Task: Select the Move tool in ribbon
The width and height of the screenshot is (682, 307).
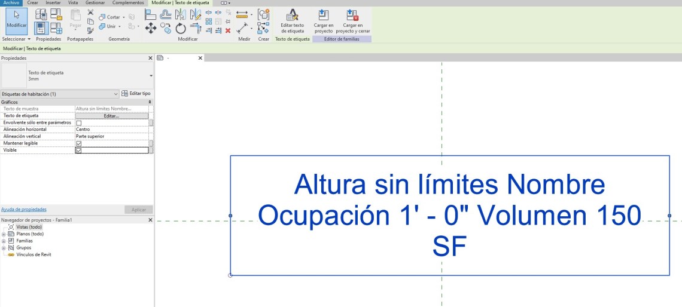Action: 151,28
